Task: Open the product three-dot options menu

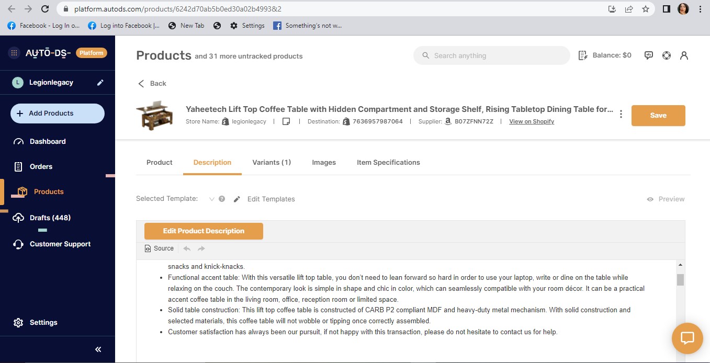Action: [621, 114]
